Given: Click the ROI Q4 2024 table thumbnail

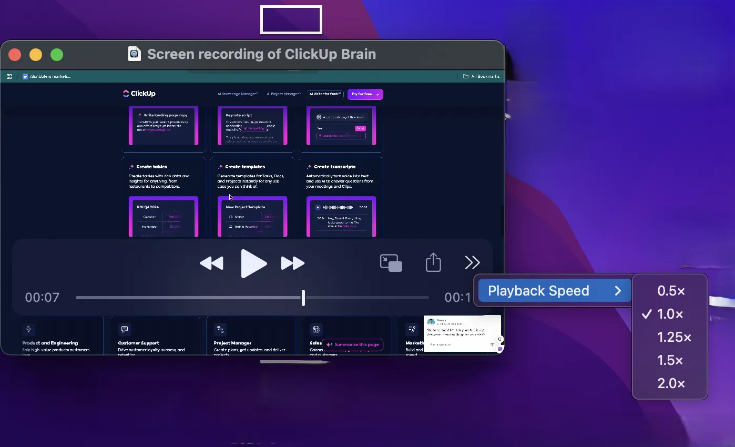Looking at the screenshot, I should coord(164,217).
